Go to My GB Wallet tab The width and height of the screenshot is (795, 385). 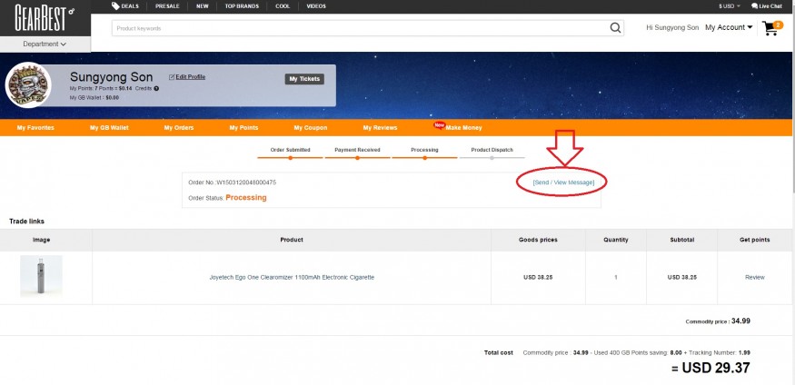109,128
